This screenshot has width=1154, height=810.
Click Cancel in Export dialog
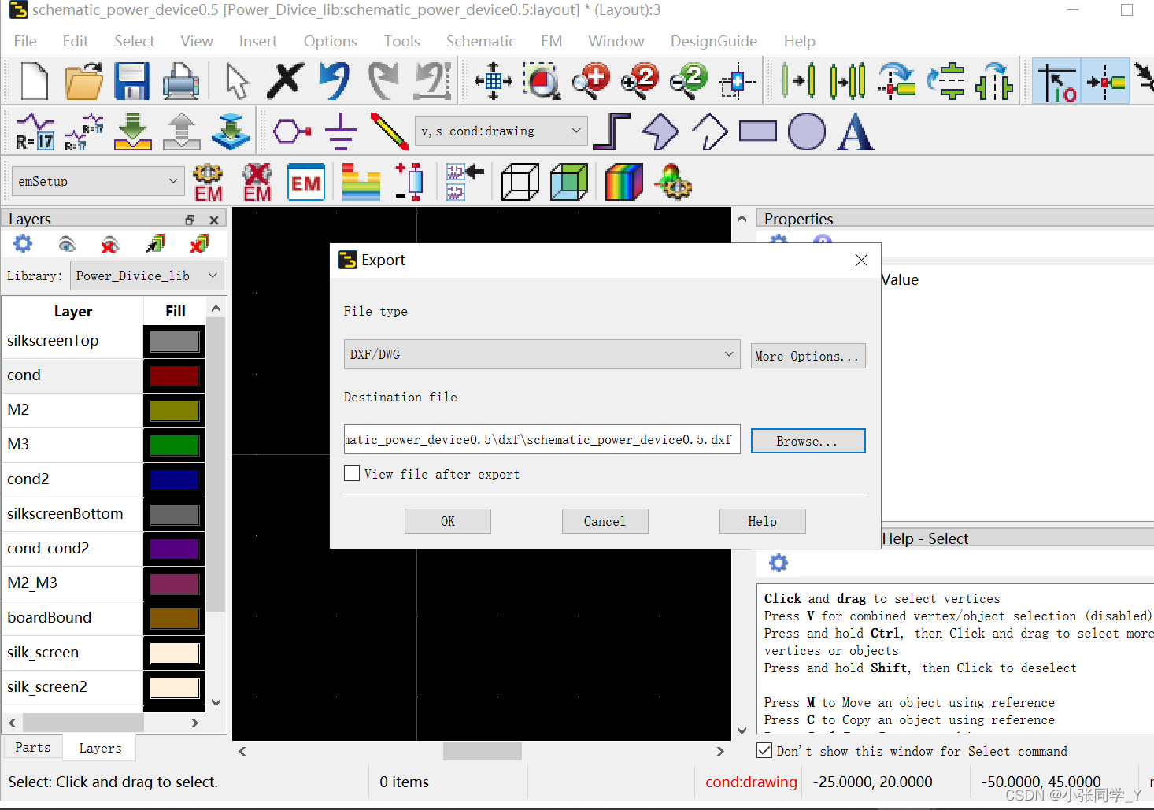click(x=605, y=521)
